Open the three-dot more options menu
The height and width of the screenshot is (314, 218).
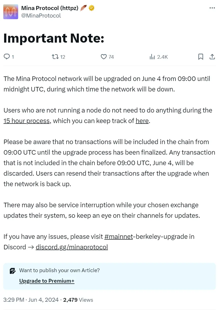click(212, 8)
